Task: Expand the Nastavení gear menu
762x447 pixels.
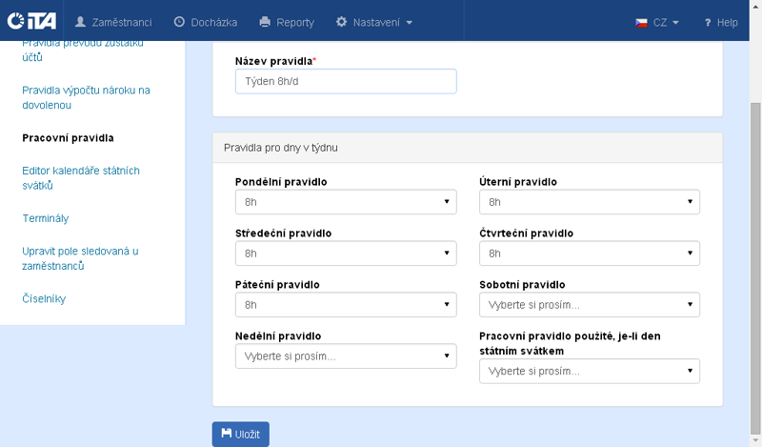Action: 374,21
